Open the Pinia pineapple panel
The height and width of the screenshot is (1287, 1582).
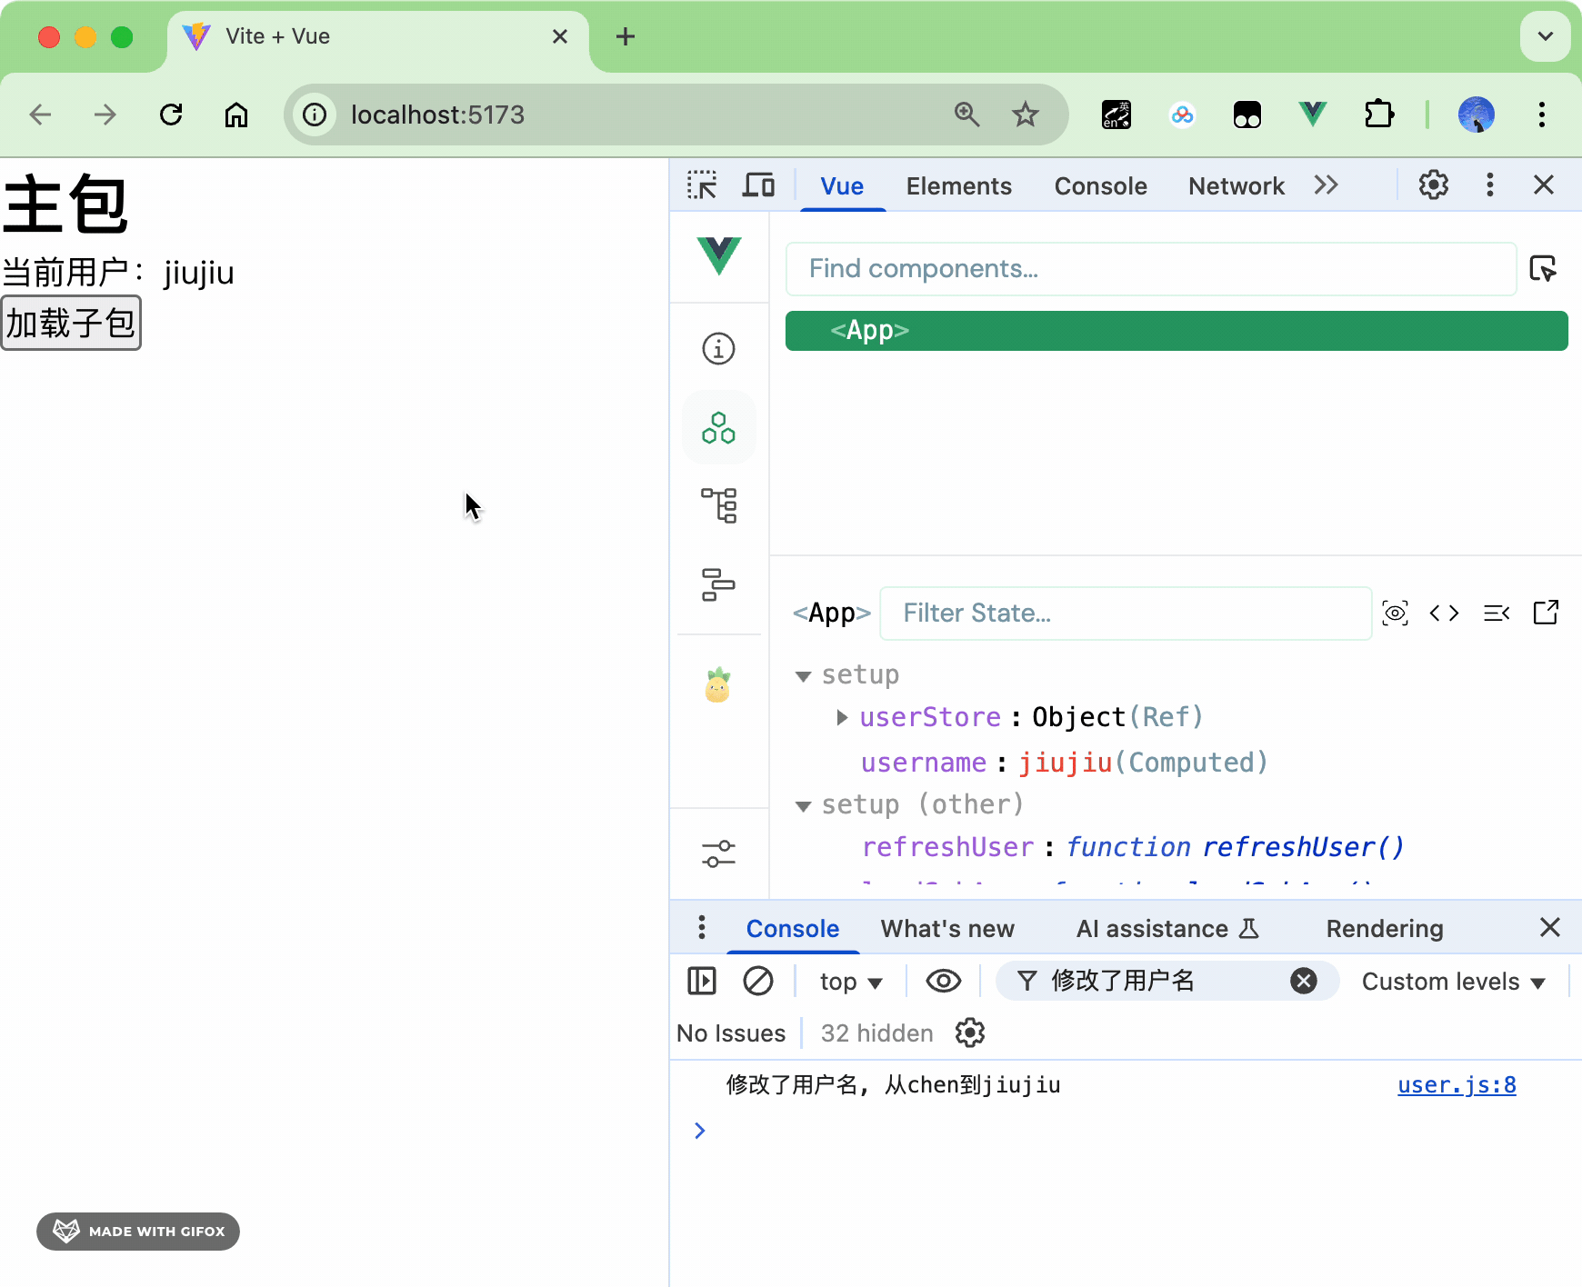click(x=718, y=686)
